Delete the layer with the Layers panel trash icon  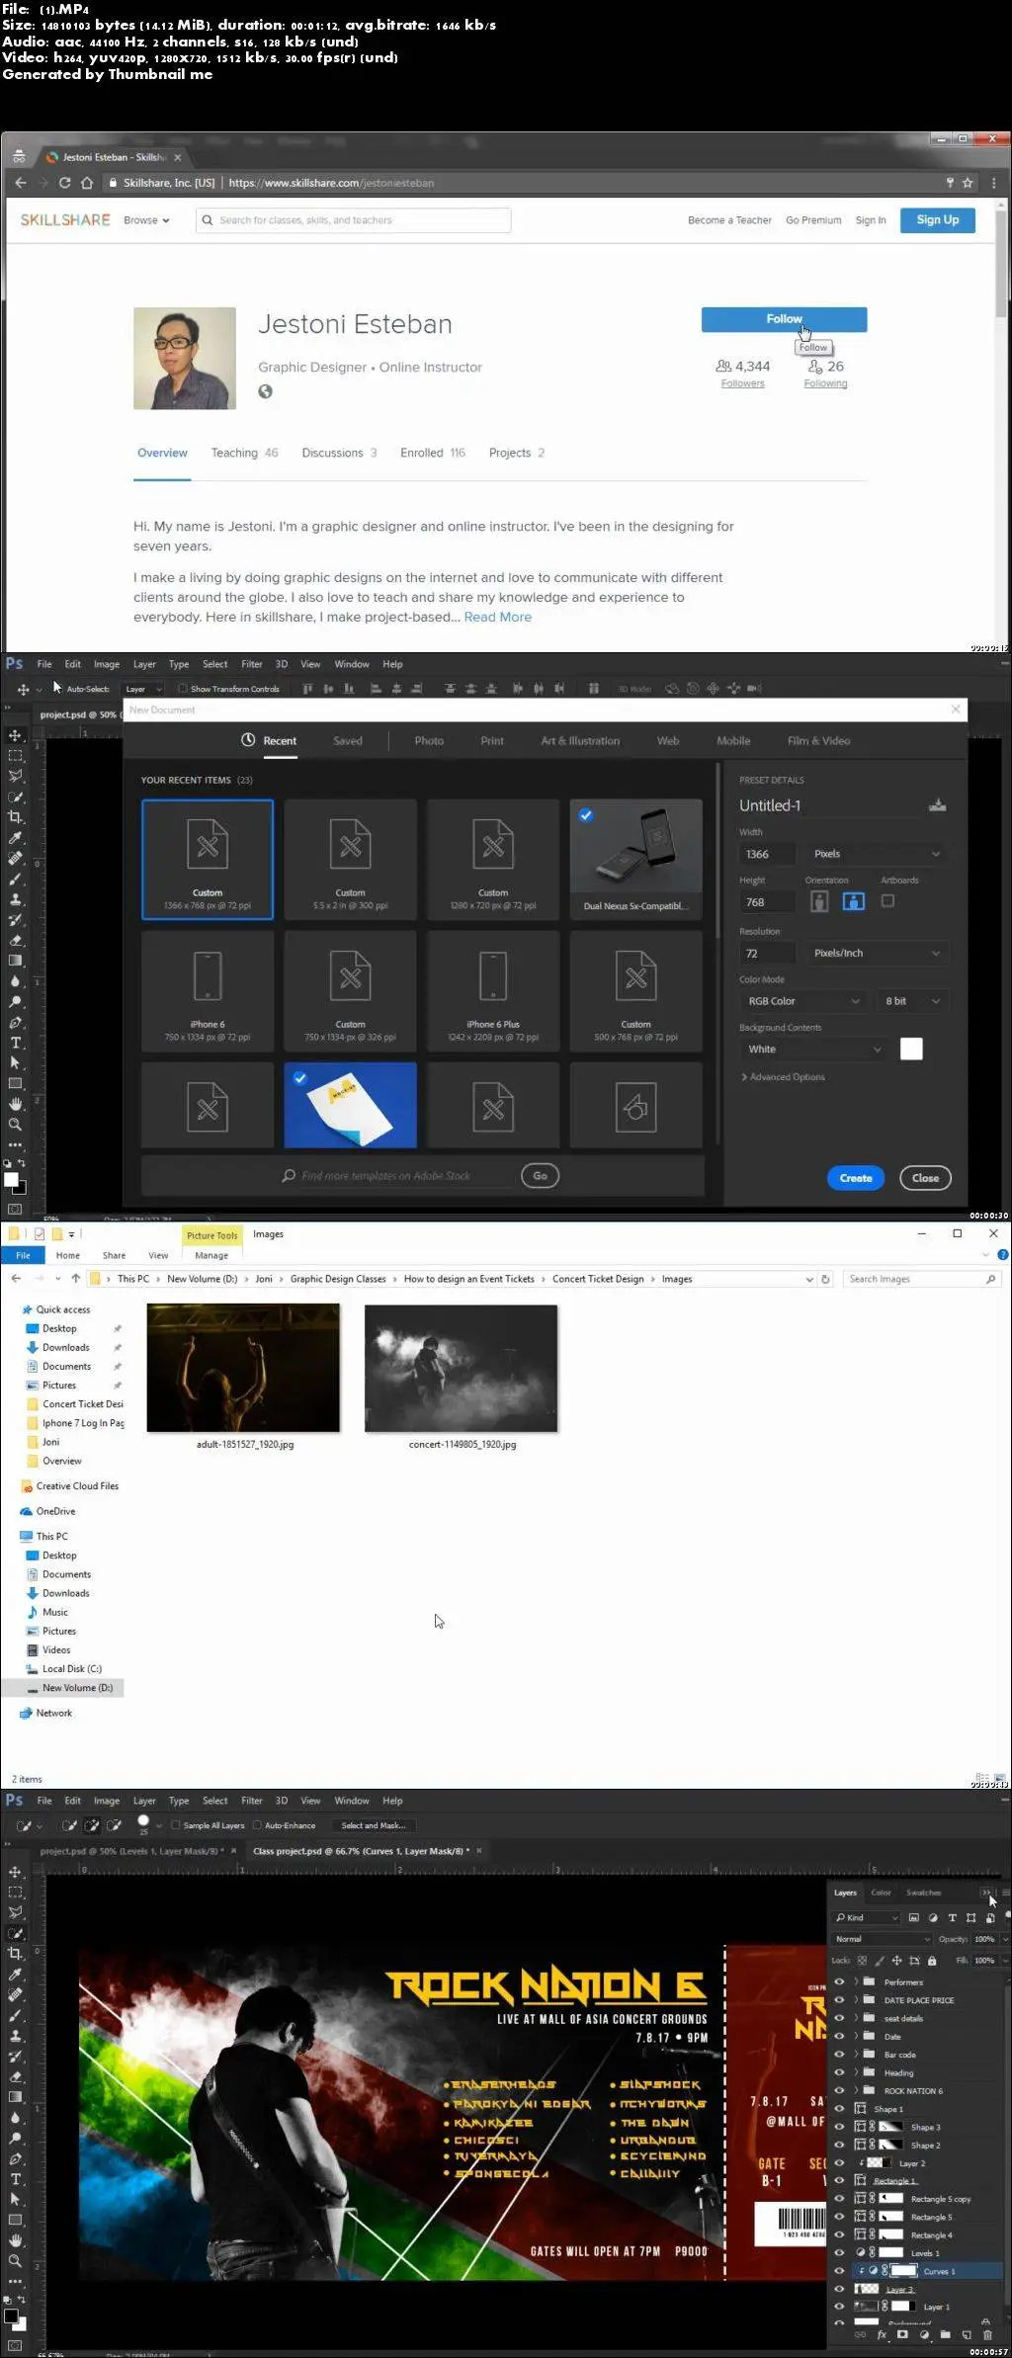(987, 2335)
